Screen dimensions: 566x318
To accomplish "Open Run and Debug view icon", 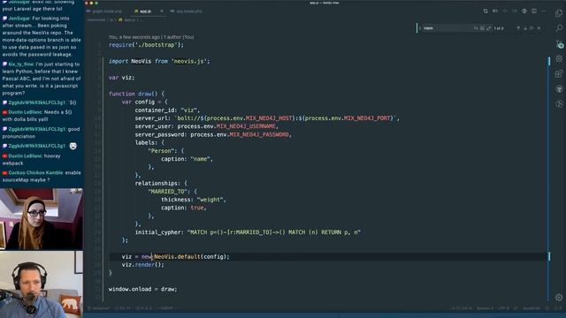I will click(x=559, y=58).
